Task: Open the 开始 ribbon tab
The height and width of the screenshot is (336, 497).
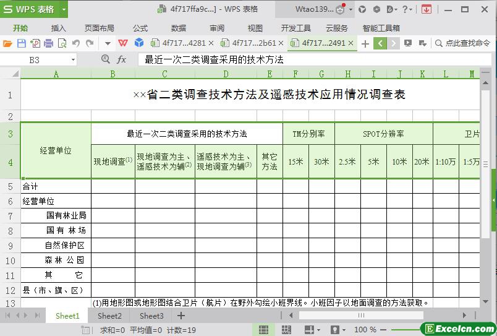Action: (20, 28)
